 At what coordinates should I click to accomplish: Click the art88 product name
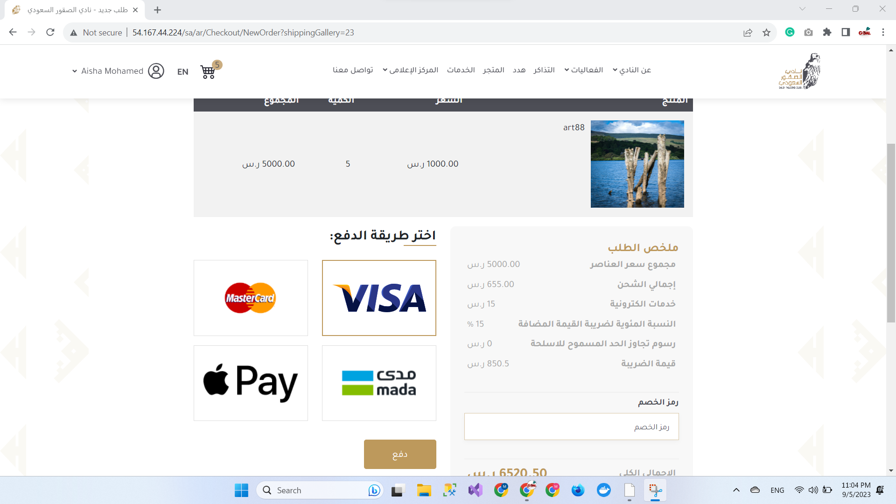coord(574,127)
